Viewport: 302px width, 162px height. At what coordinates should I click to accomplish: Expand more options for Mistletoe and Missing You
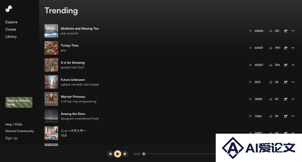(293, 31)
